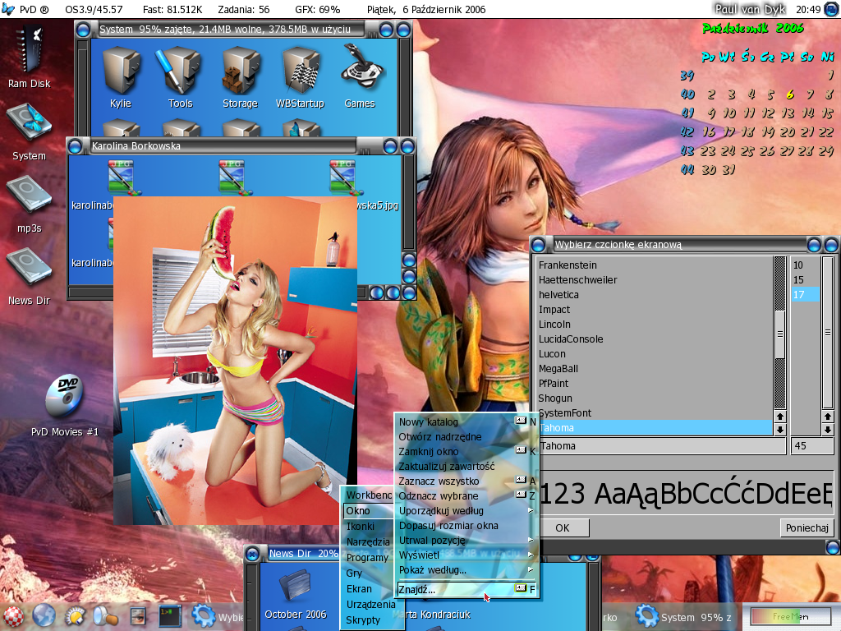Expand Utrwal pozycję submenu
Image resolution: width=841 pixels, height=631 pixels.
(466, 541)
